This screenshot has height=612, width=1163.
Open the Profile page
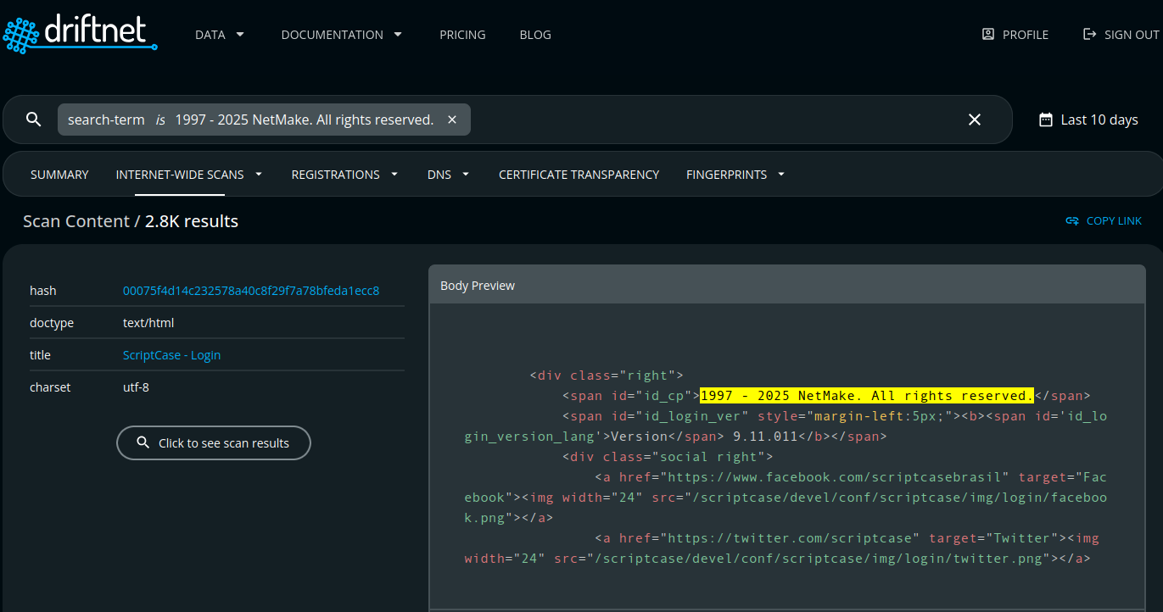(1015, 34)
